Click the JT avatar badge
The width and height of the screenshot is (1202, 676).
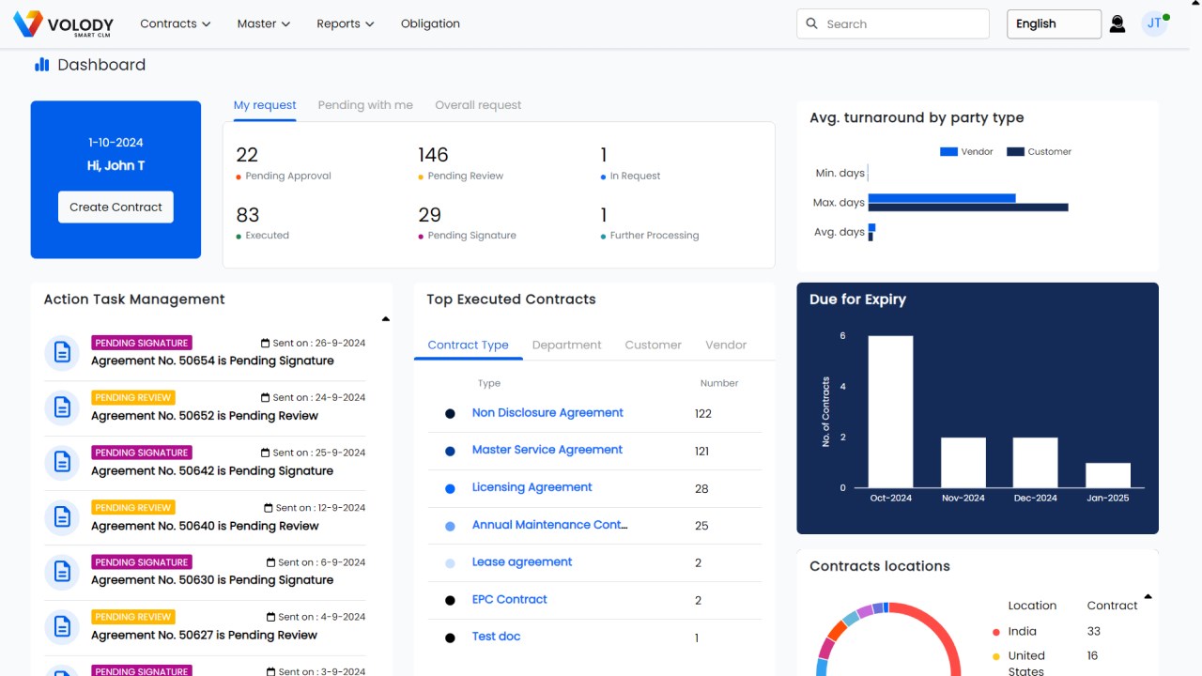(1154, 24)
